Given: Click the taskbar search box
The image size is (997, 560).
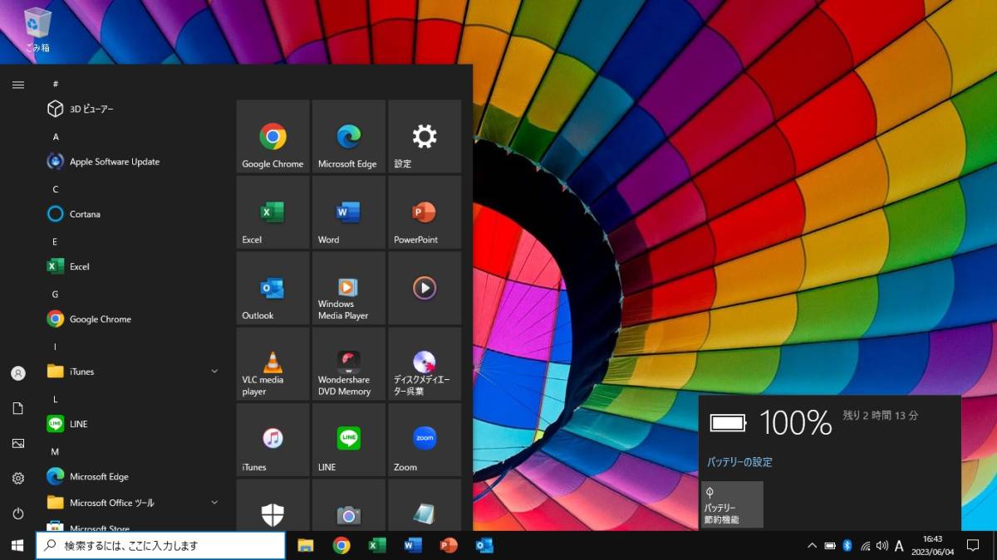Looking at the screenshot, I should pos(160,545).
